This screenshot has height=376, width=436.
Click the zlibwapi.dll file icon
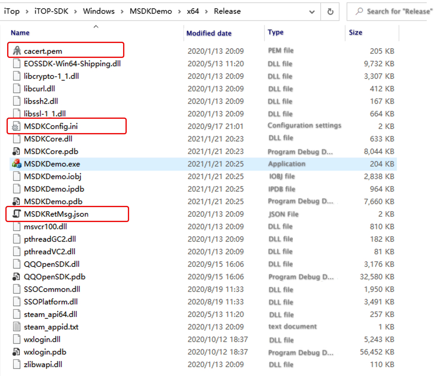point(17,364)
